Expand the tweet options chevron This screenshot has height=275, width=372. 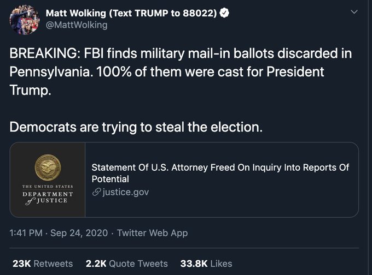pos(354,12)
